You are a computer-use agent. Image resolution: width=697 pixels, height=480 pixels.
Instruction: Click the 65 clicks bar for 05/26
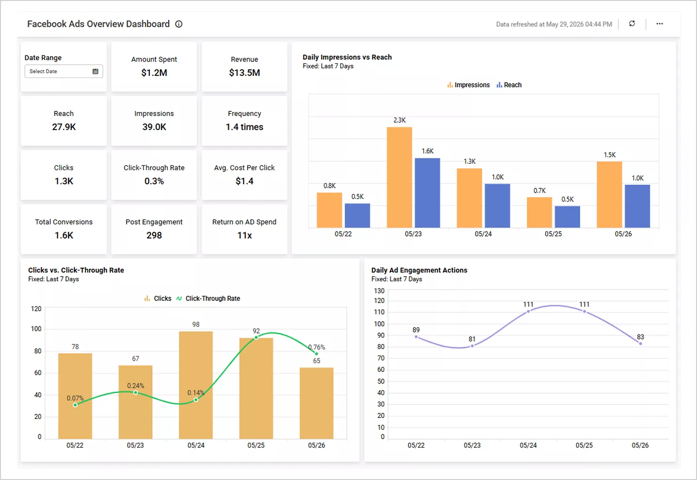tap(317, 403)
